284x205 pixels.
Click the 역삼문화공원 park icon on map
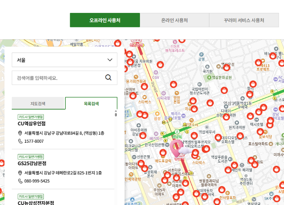(x=209, y=77)
